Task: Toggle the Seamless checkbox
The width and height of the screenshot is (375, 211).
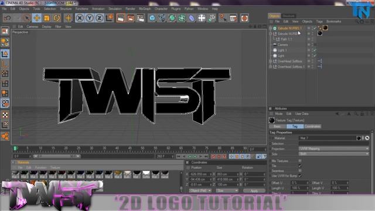Action: click(300, 171)
